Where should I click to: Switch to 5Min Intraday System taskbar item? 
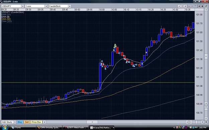pos(49,128)
